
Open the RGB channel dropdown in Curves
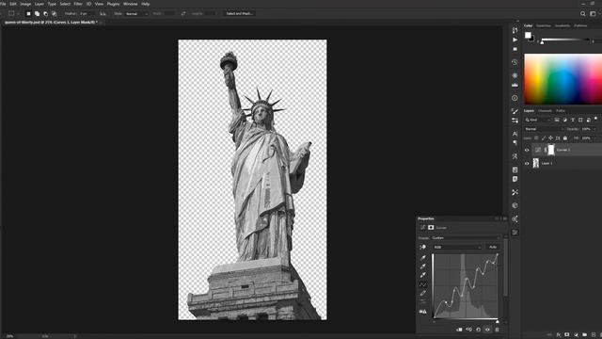[457, 247]
